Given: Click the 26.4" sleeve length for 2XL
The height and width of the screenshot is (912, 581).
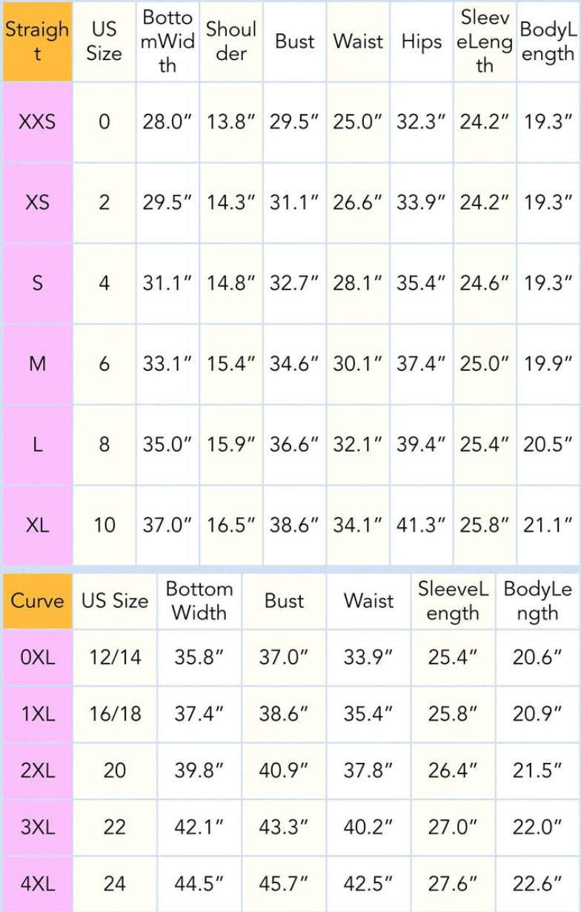Looking at the screenshot, I should (x=453, y=770).
